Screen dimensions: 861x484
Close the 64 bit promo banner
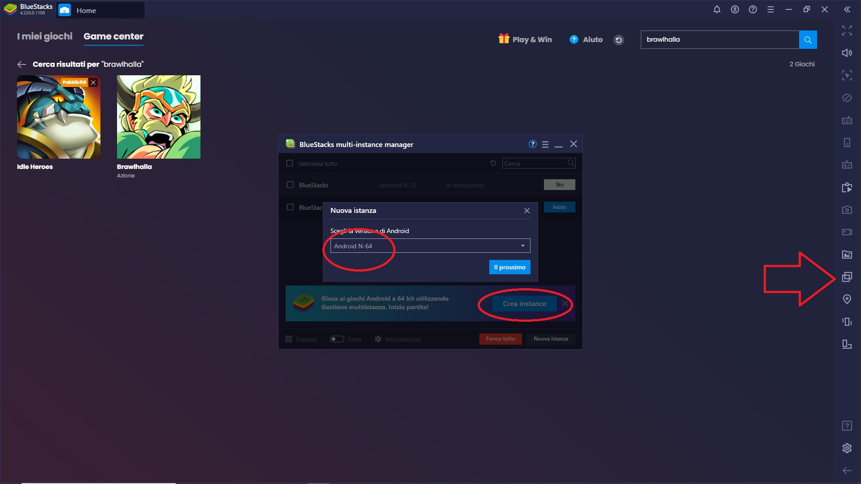click(x=565, y=304)
